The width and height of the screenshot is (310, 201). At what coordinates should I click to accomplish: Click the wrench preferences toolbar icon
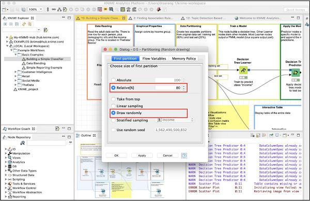click(159, 9)
